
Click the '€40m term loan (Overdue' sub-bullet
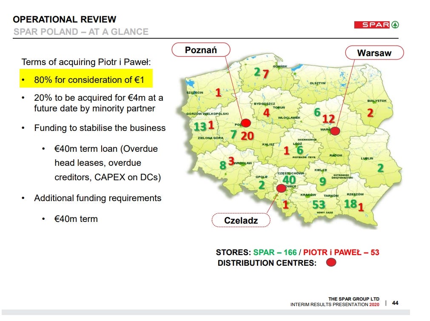coord(106,149)
